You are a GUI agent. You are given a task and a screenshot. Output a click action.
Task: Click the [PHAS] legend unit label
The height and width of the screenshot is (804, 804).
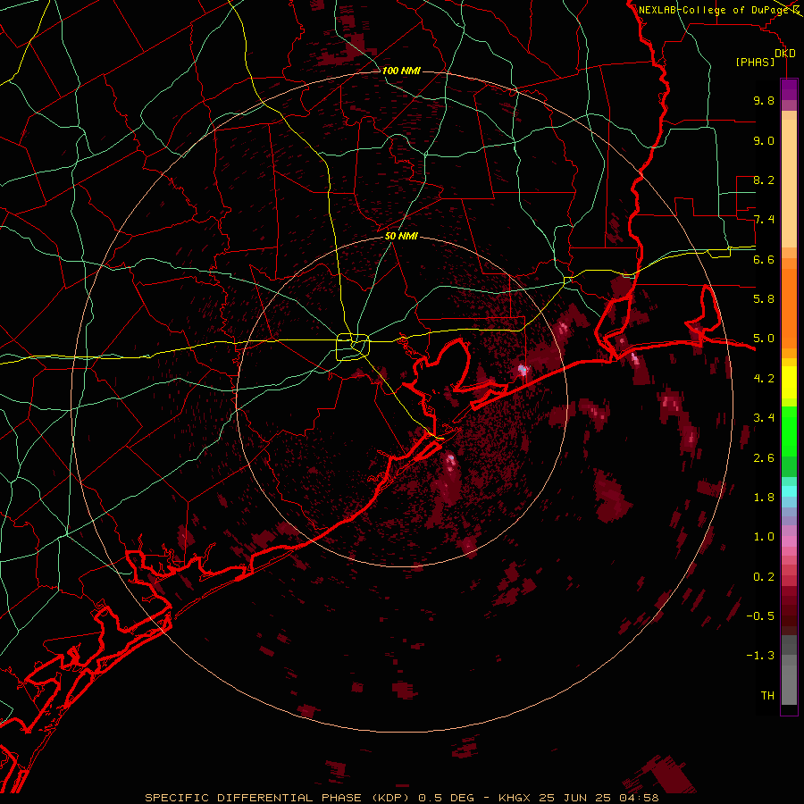click(755, 63)
